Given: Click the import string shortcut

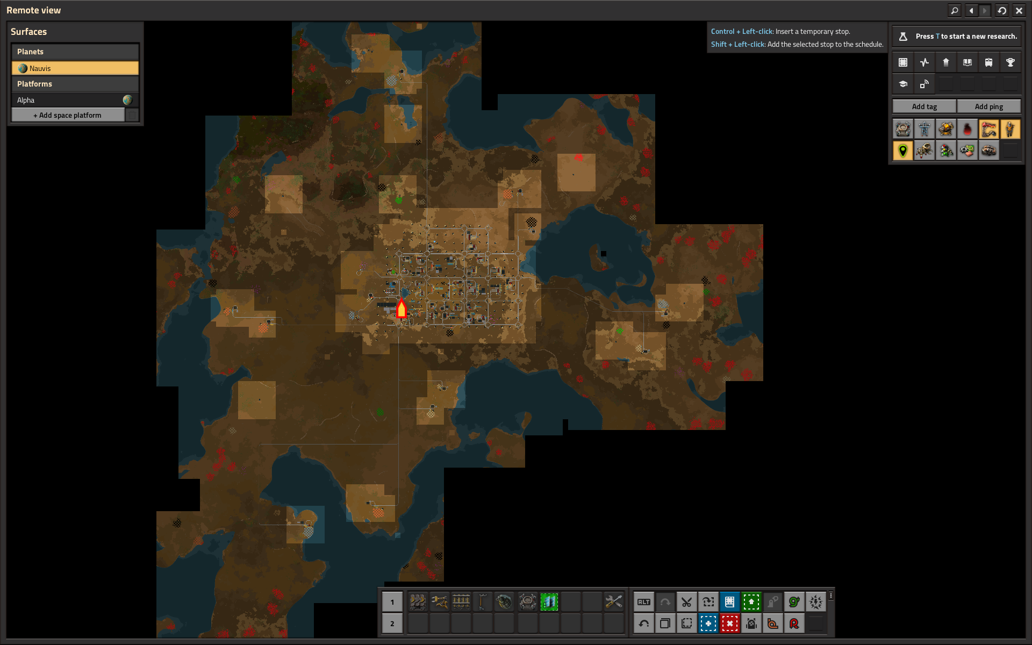Looking at the screenshot, I should pyautogui.click(x=708, y=602).
